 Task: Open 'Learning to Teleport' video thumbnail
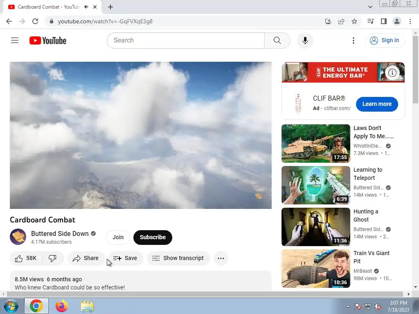click(315, 185)
